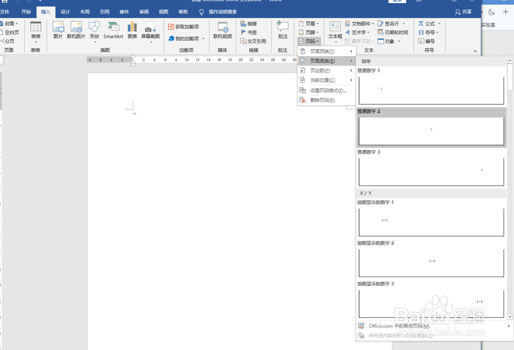Viewport: 514px width, 350px height.
Task: Open the 页脚 footer dropdown
Action: [x=308, y=32]
